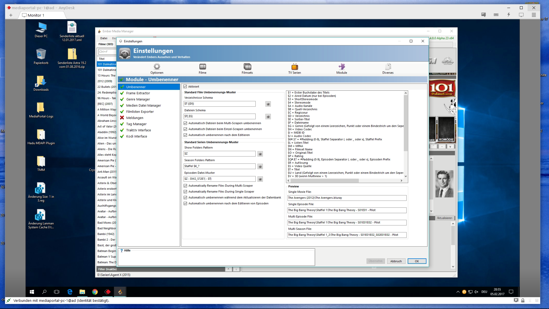Image resolution: width=549 pixels, height=309 pixels.
Task: Toggle rename während dem Aktualisieren der Datenbank
Action: click(185, 198)
